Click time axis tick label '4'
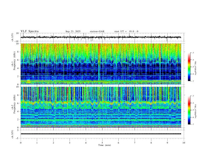Viewport: 207px width, 160px height. click(x=86, y=143)
